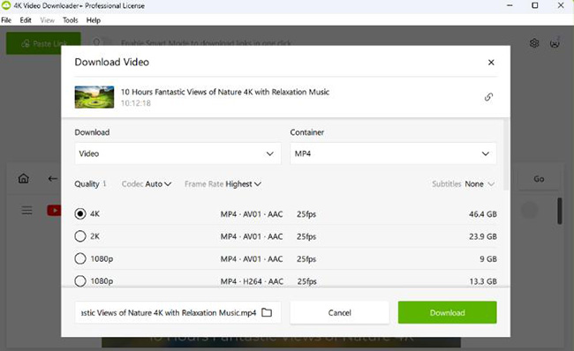Open the File menu
This screenshot has height=351, width=574.
click(6, 20)
